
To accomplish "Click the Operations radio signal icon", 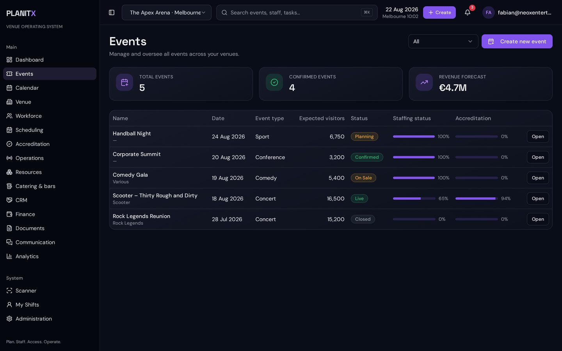I will [9, 158].
